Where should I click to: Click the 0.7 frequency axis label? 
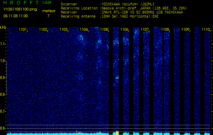coord(3,111)
